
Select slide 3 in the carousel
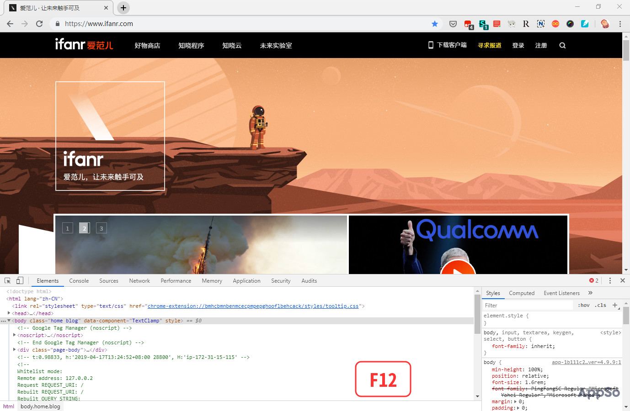101,228
